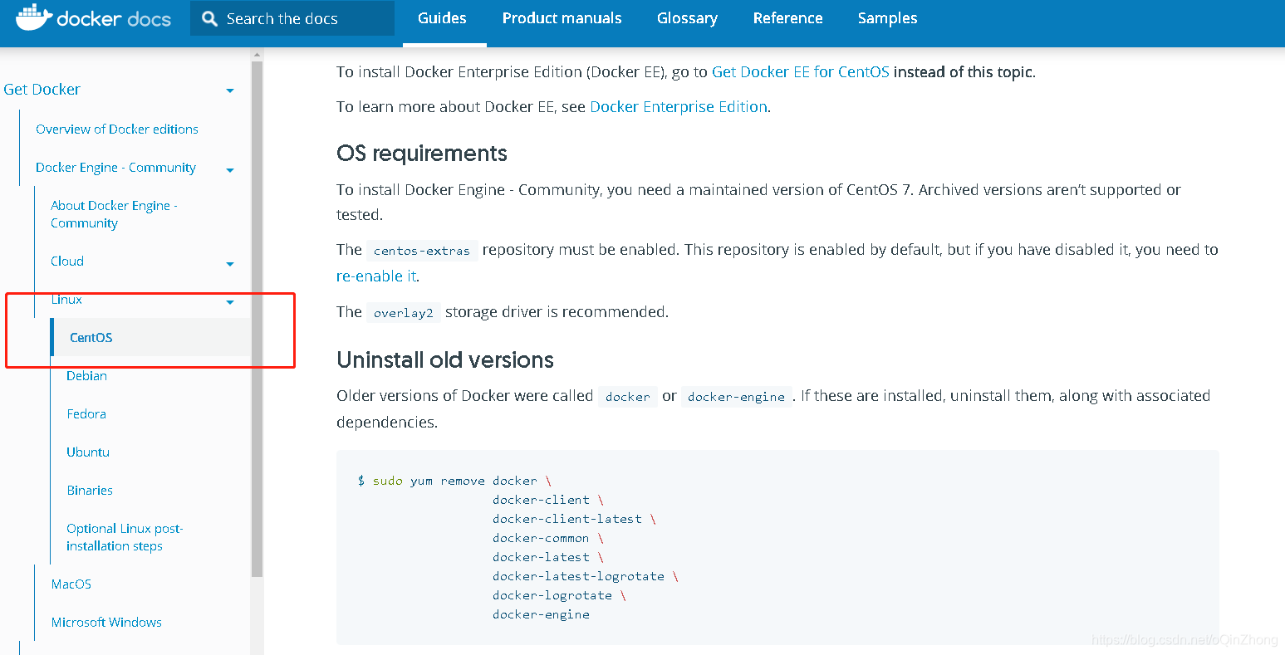Click the overlay2 code label

(404, 313)
